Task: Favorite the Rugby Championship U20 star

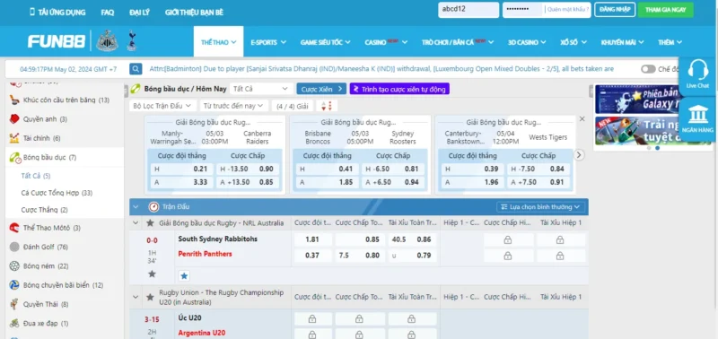Action: (150, 297)
